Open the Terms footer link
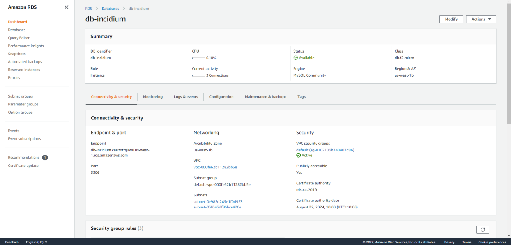Viewport: 511px width, 245px height. [x=467, y=242]
